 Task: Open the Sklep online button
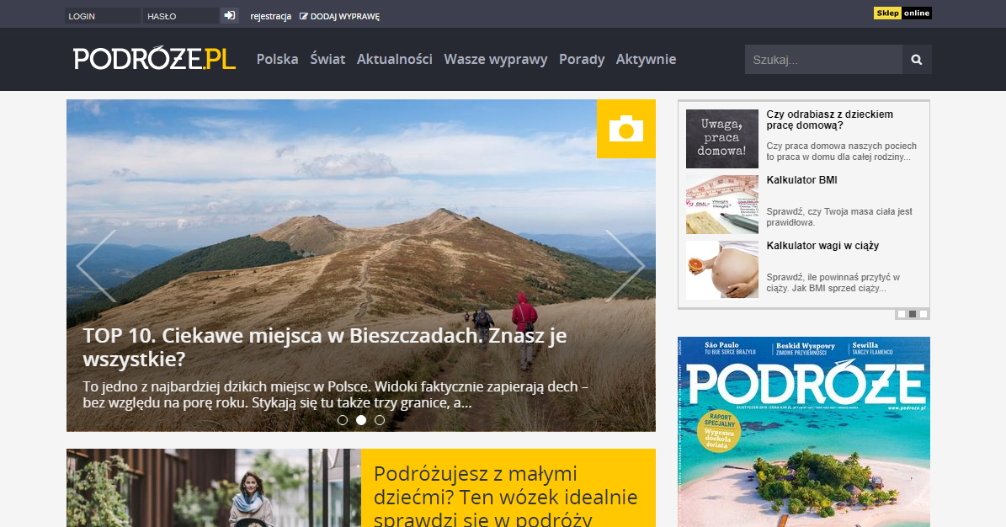(x=902, y=13)
